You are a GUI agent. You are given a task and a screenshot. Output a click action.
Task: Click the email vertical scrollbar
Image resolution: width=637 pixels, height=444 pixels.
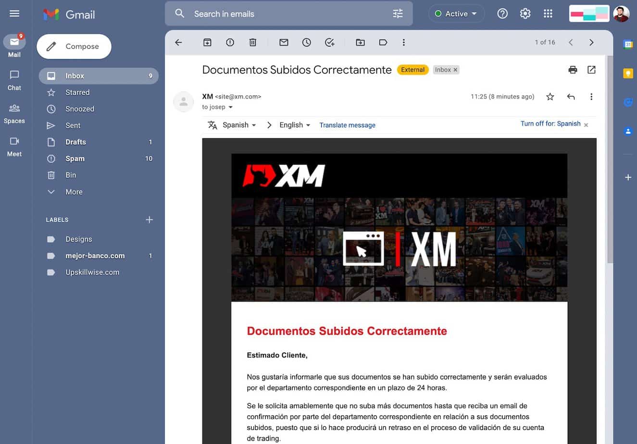pyautogui.click(x=610, y=160)
